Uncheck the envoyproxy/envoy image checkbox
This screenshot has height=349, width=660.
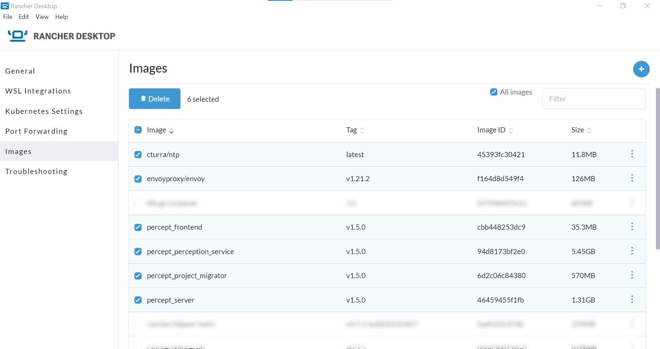point(138,179)
